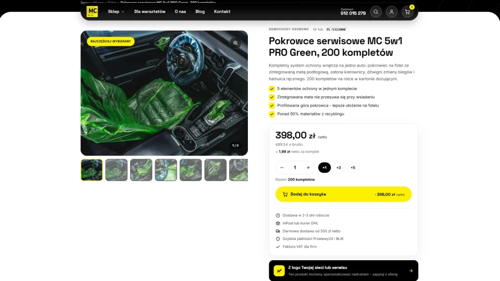Image resolution: width=500 pixels, height=281 pixels.
Task: Open Dla warsztatów menu item
Action: (x=150, y=11)
